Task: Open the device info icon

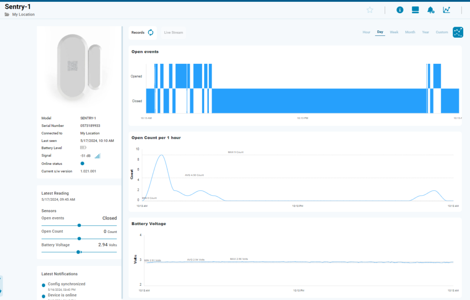Action: 400,10
